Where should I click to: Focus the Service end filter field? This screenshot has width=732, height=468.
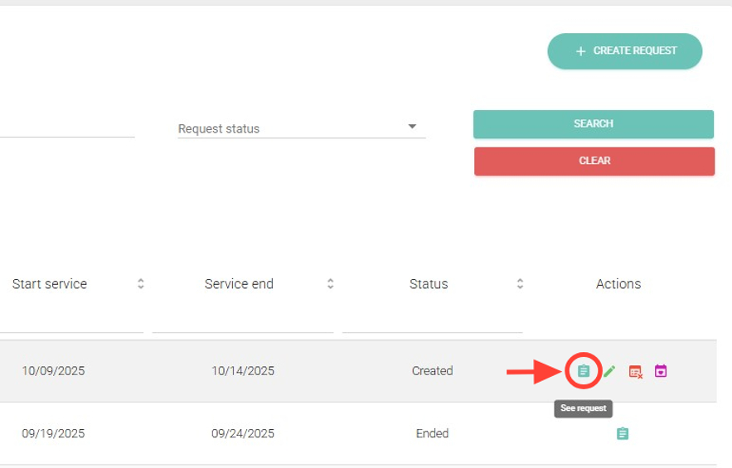[242, 321]
